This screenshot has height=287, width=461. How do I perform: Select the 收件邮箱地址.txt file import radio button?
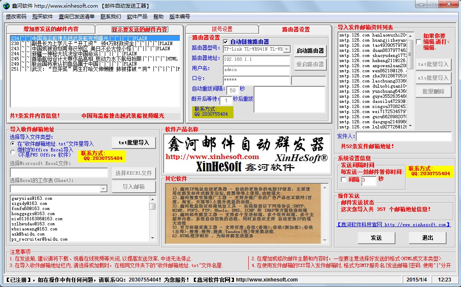pyautogui.click(x=13, y=144)
